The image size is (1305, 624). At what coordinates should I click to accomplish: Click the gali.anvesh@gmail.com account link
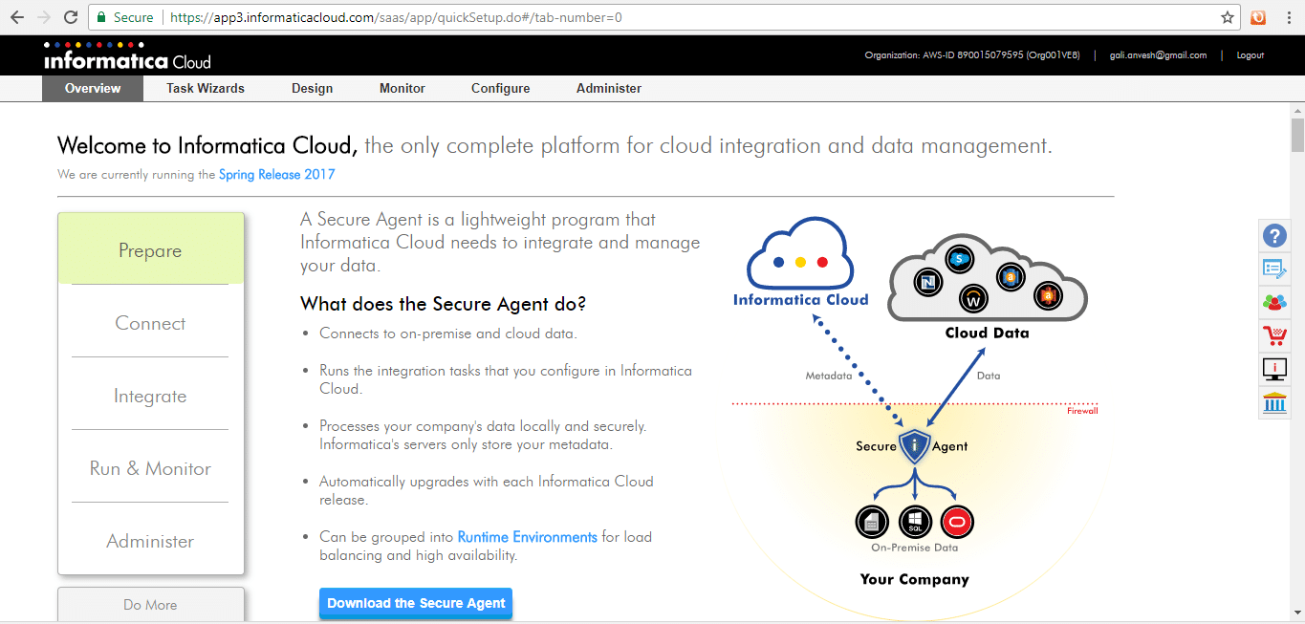click(x=1158, y=55)
